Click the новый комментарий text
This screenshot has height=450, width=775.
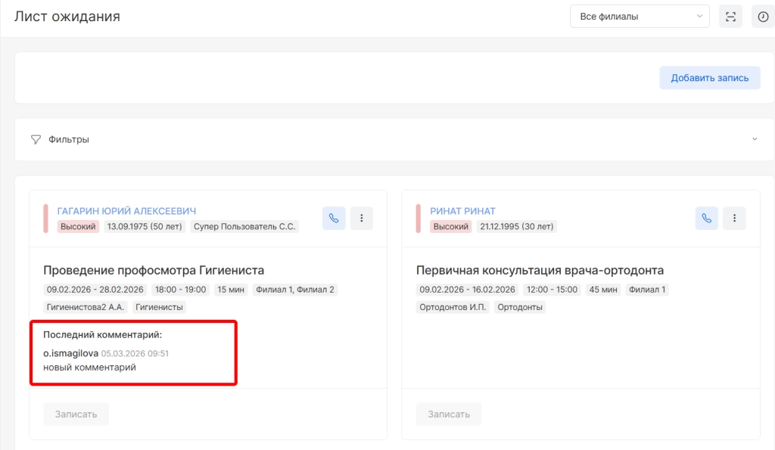coord(89,368)
